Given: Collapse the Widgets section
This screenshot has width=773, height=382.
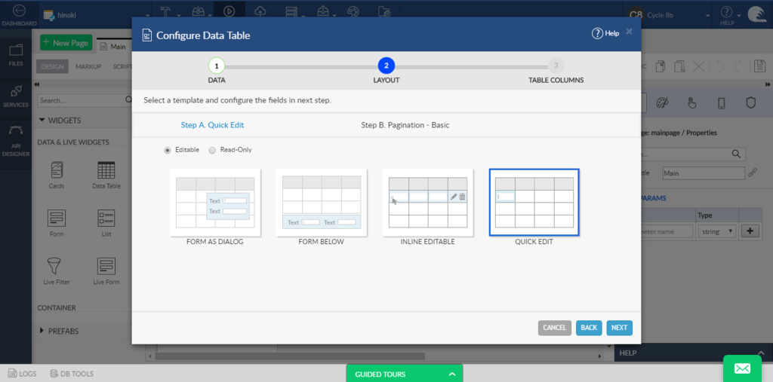Looking at the screenshot, I should 42,120.
